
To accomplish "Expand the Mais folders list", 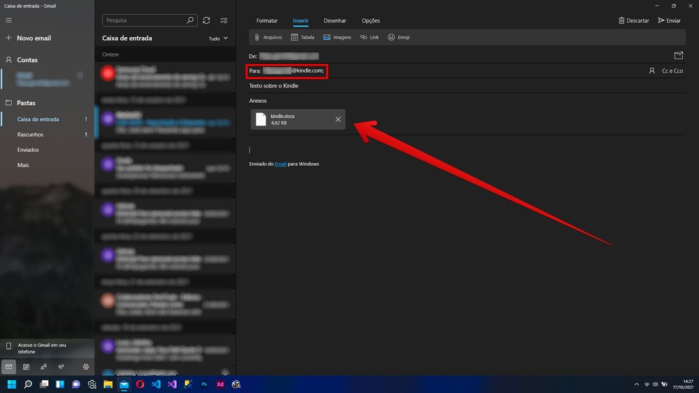I will [x=23, y=165].
